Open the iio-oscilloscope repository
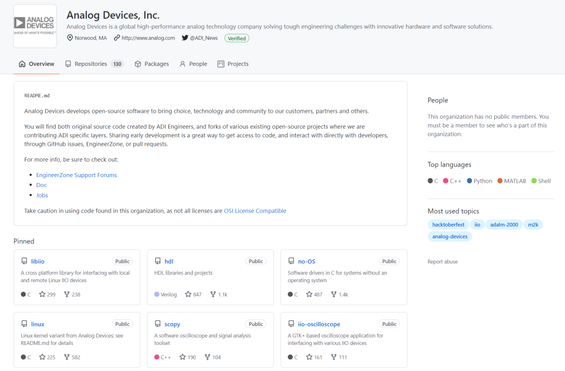The width and height of the screenshot is (565, 371). pos(319,324)
